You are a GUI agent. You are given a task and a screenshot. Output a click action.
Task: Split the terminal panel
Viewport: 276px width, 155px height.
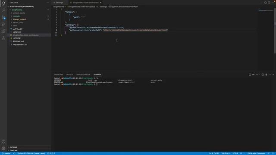point(263,74)
